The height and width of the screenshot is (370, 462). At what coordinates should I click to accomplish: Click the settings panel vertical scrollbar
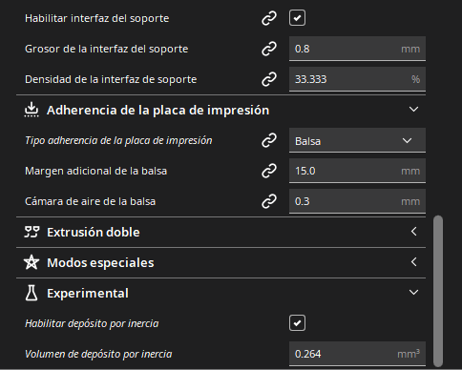[x=438, y=291]
